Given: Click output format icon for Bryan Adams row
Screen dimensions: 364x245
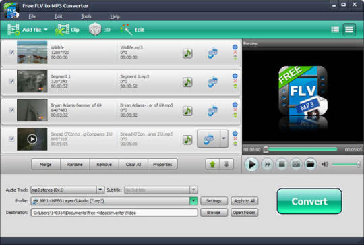Looking at the screenshot, I should click(x=212, y=111).
